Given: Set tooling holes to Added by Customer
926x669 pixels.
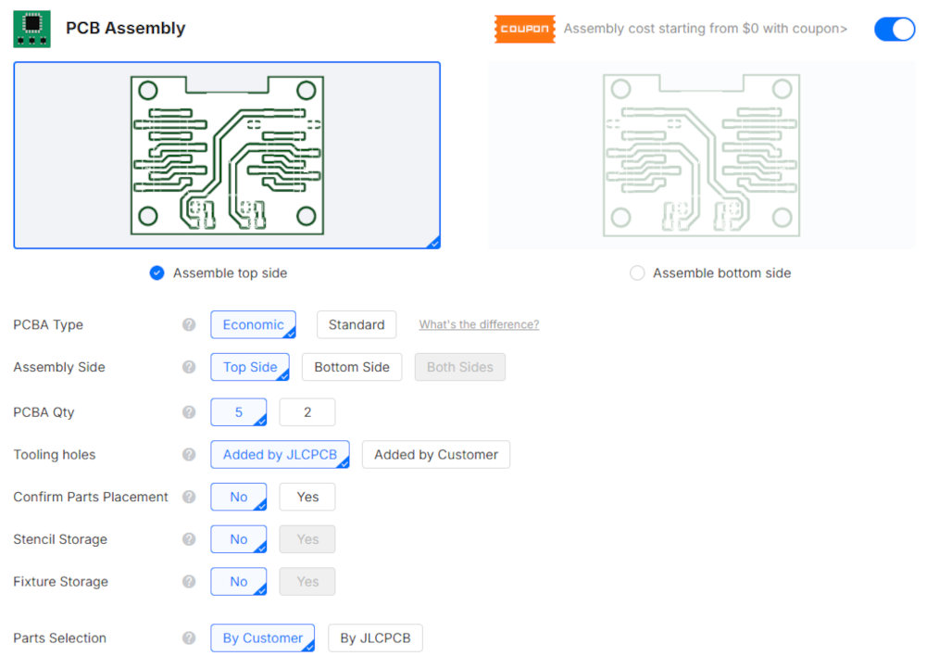Looking at the screenshot, I should pos(436,455).
